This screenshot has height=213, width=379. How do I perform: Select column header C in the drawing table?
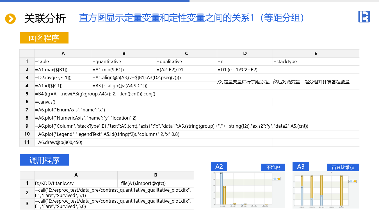point(186,54)
